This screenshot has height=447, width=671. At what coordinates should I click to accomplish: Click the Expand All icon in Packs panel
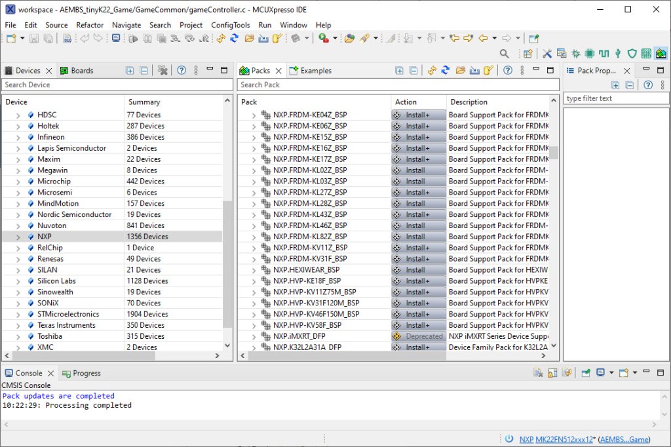point(399,71)
